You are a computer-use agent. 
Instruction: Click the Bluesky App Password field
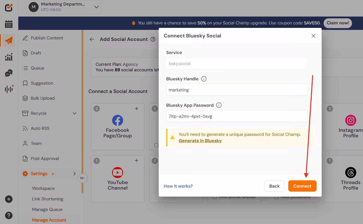(237, 116)
